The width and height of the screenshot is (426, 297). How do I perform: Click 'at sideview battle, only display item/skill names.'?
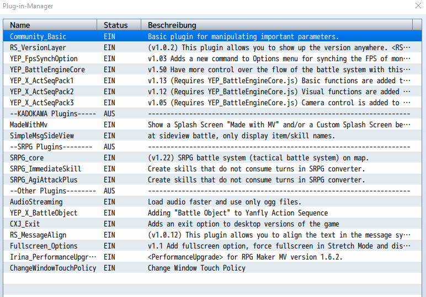241,136
